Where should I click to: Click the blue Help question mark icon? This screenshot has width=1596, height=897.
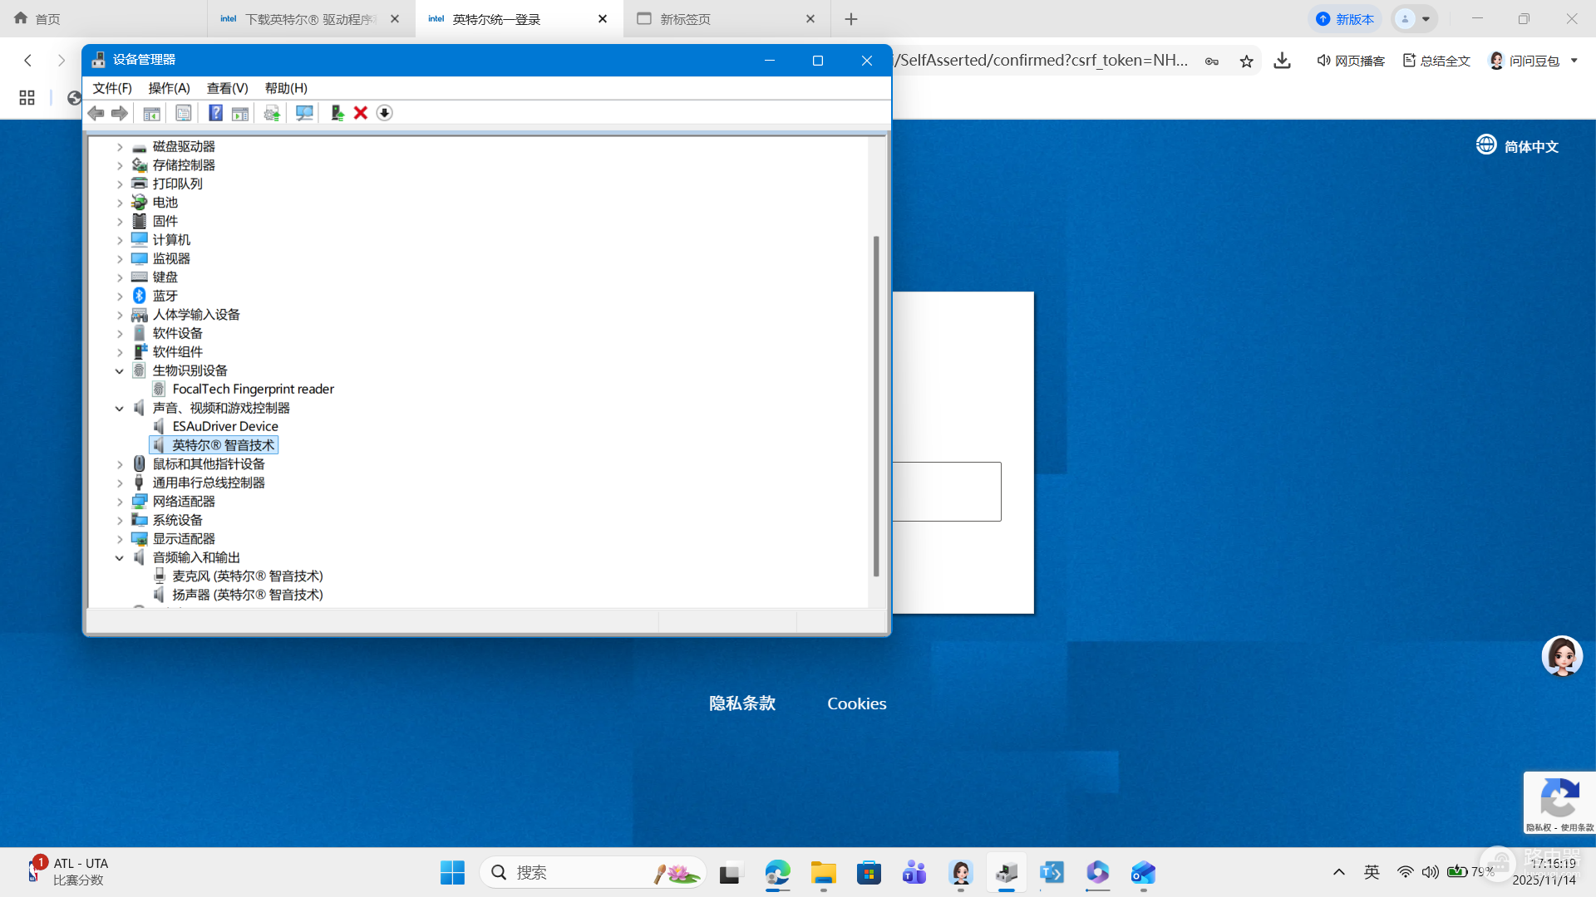pyautogui.click(x=215, y=113)
